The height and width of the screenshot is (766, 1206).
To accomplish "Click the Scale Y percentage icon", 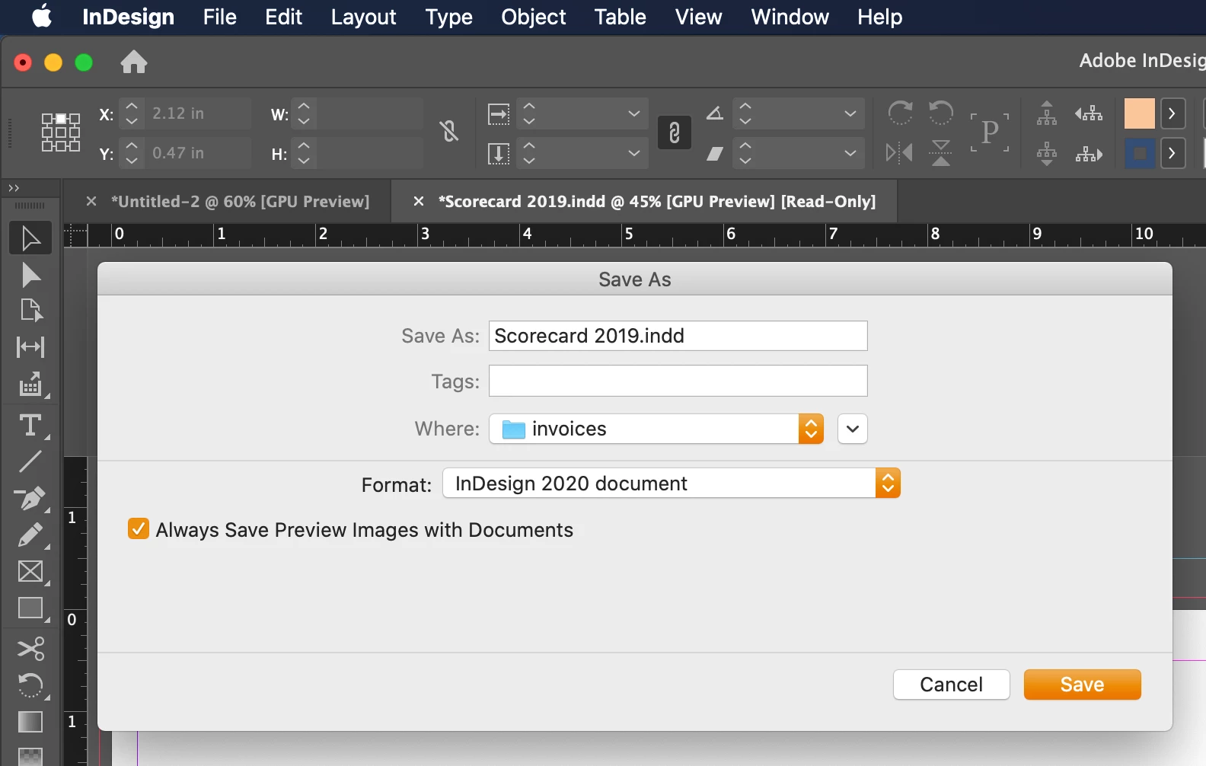I will pyautogui.click(x=499, y=154).
